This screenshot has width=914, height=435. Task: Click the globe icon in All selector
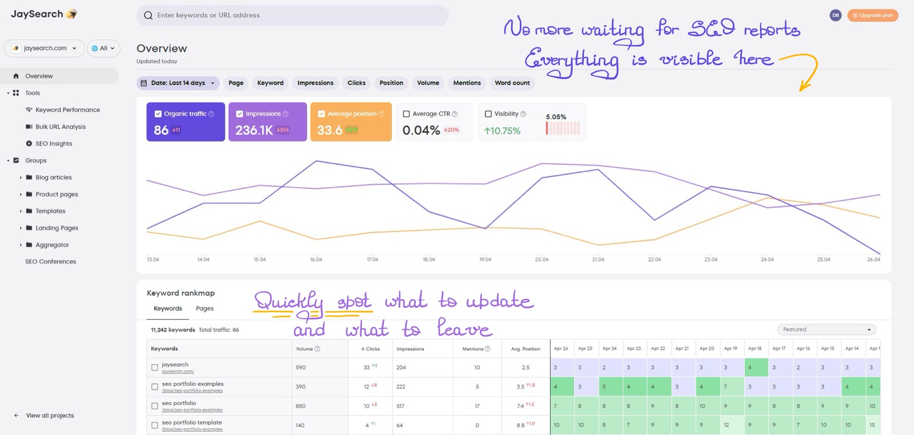95,48
